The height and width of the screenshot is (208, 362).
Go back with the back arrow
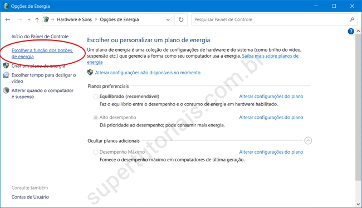pyautogui.click(x=8, y=19)
